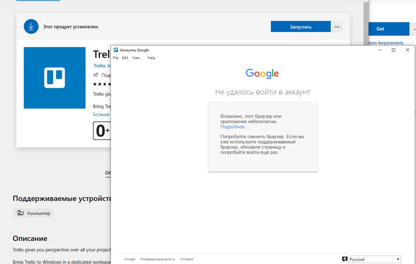Close the Аккаунты Google window

coord(408,50)
